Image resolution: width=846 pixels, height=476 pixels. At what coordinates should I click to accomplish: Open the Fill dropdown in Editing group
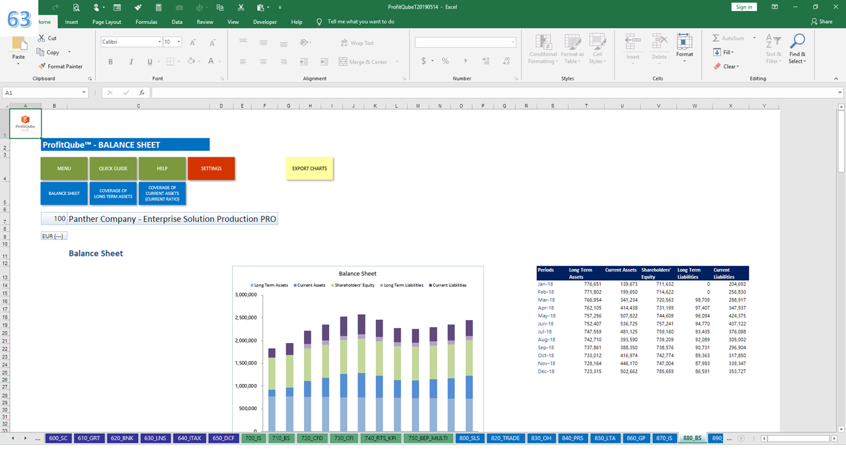[724, 52]
